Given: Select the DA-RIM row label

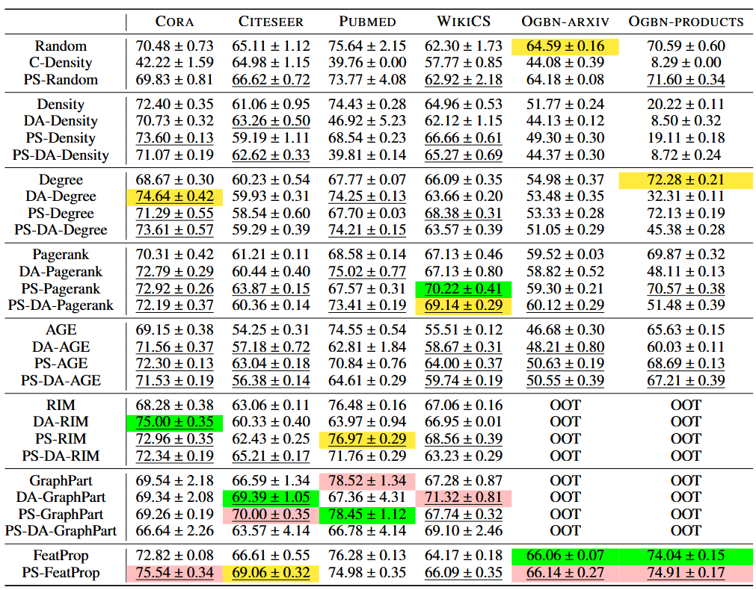Looking at the screenshot, I should pyautogui.click(x=61, y=422).
